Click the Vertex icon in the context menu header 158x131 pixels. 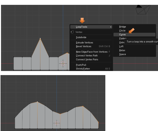point(72,32)
